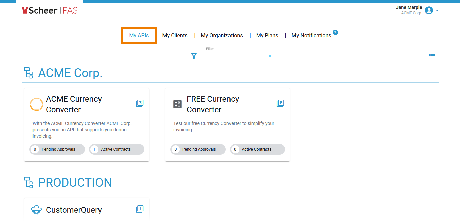
Task: Open versions icon on FREE Currency Converter card
Action: [x=280, y=103]
